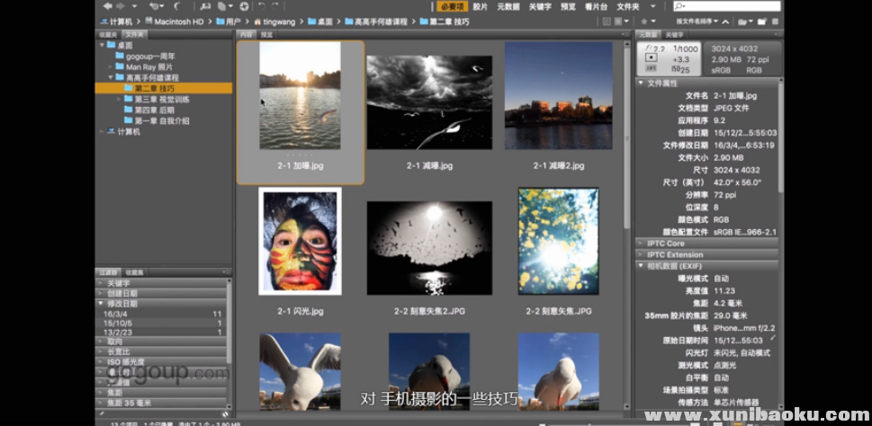Select the 2-1 闪光.jpg thumbnail
This screenshot has width=872, height=426.
[301, 241]
